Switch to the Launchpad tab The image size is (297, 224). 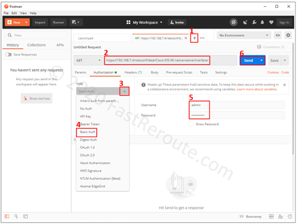click(x=86, y=38)
